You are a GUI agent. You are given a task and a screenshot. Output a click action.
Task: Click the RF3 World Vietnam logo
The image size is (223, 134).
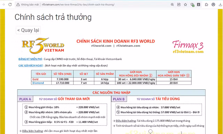coord(43,46)
